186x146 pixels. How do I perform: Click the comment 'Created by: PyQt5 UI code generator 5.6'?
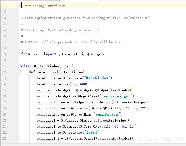[60, 30]
